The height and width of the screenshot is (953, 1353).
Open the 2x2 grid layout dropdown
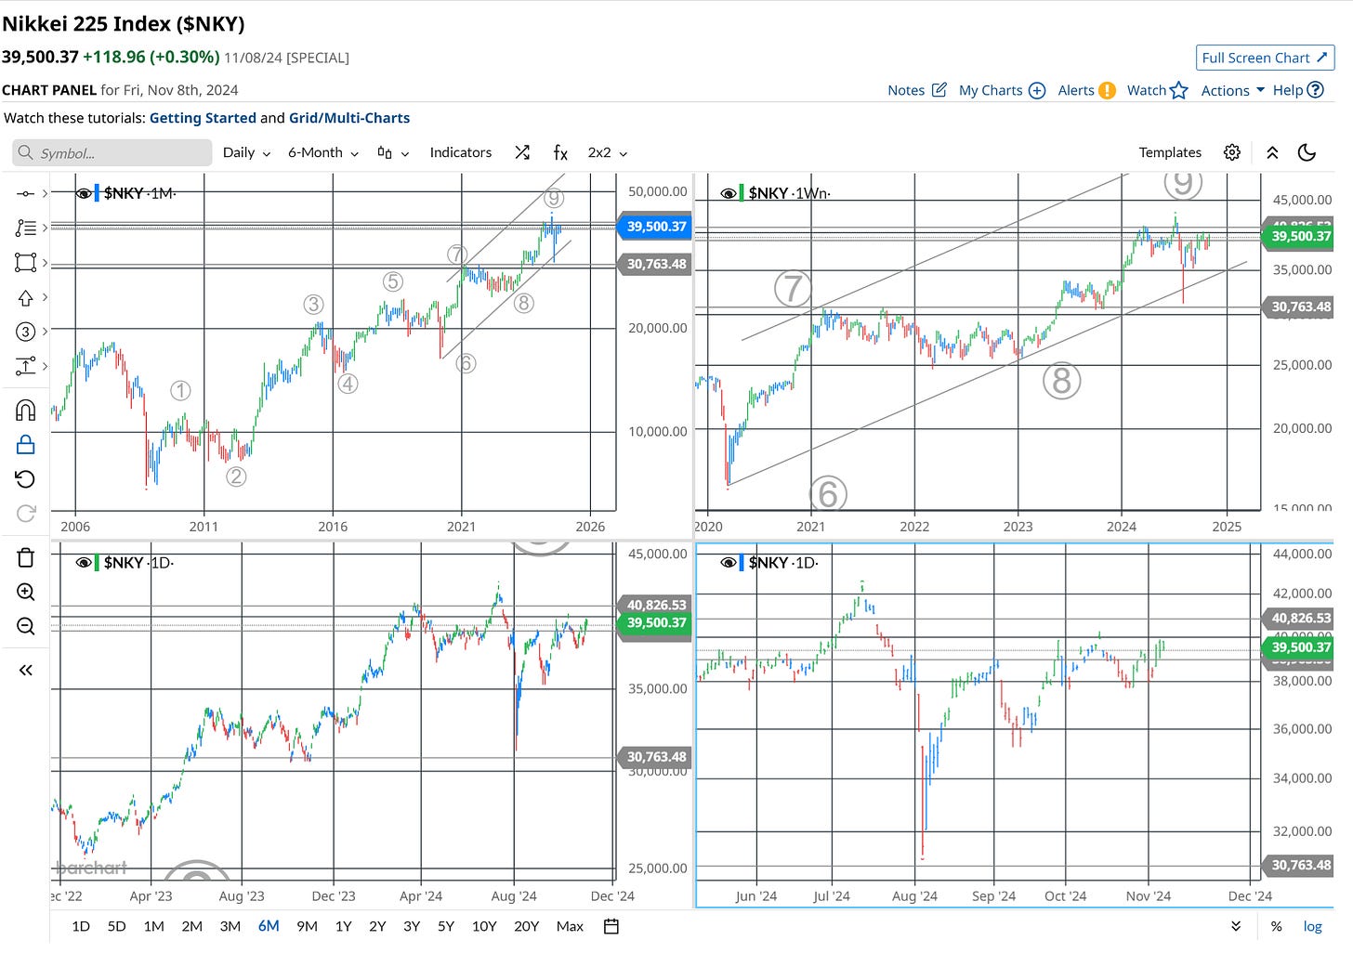[x=608, y=152]
